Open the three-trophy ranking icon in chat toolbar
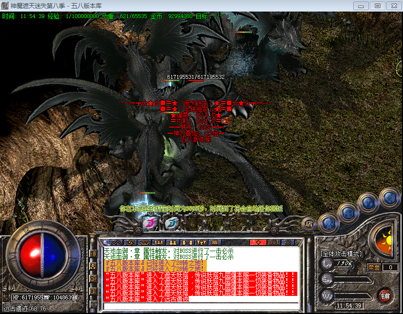 [201, 242]
